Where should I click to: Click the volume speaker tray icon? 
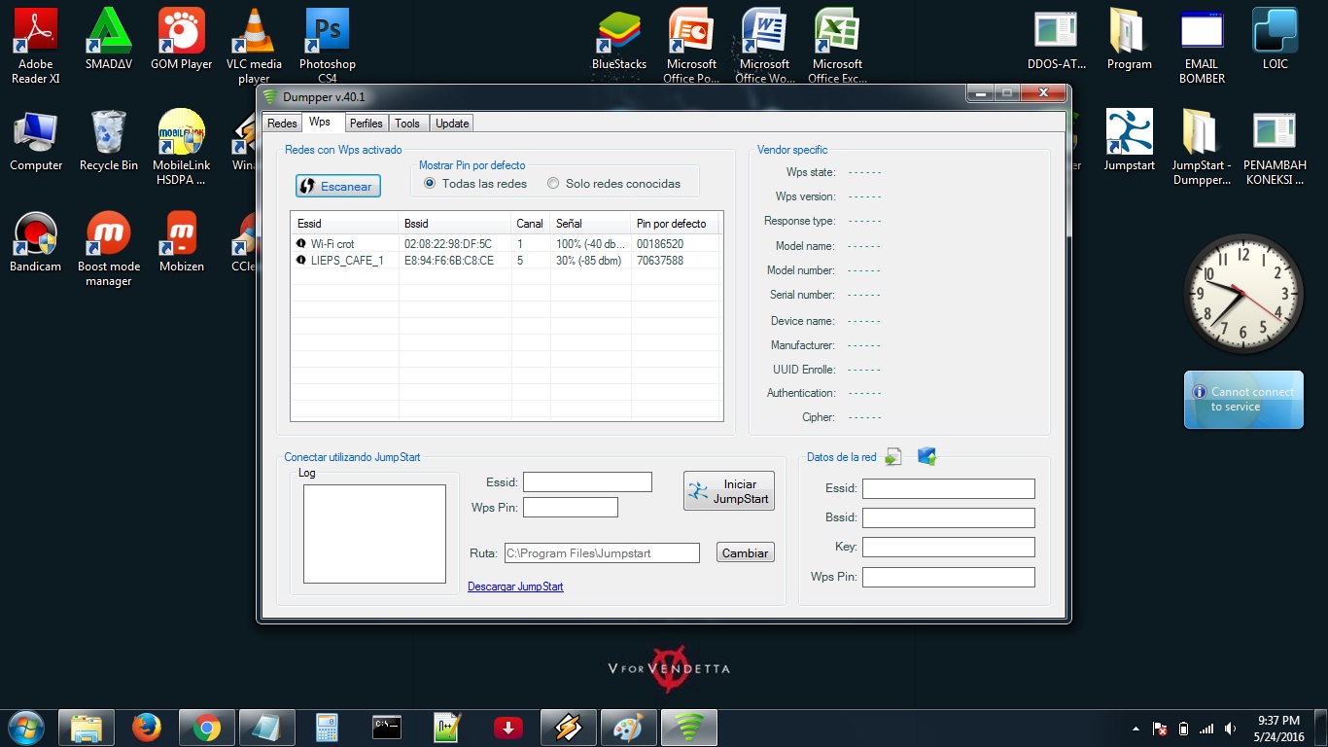point(1230,729)
